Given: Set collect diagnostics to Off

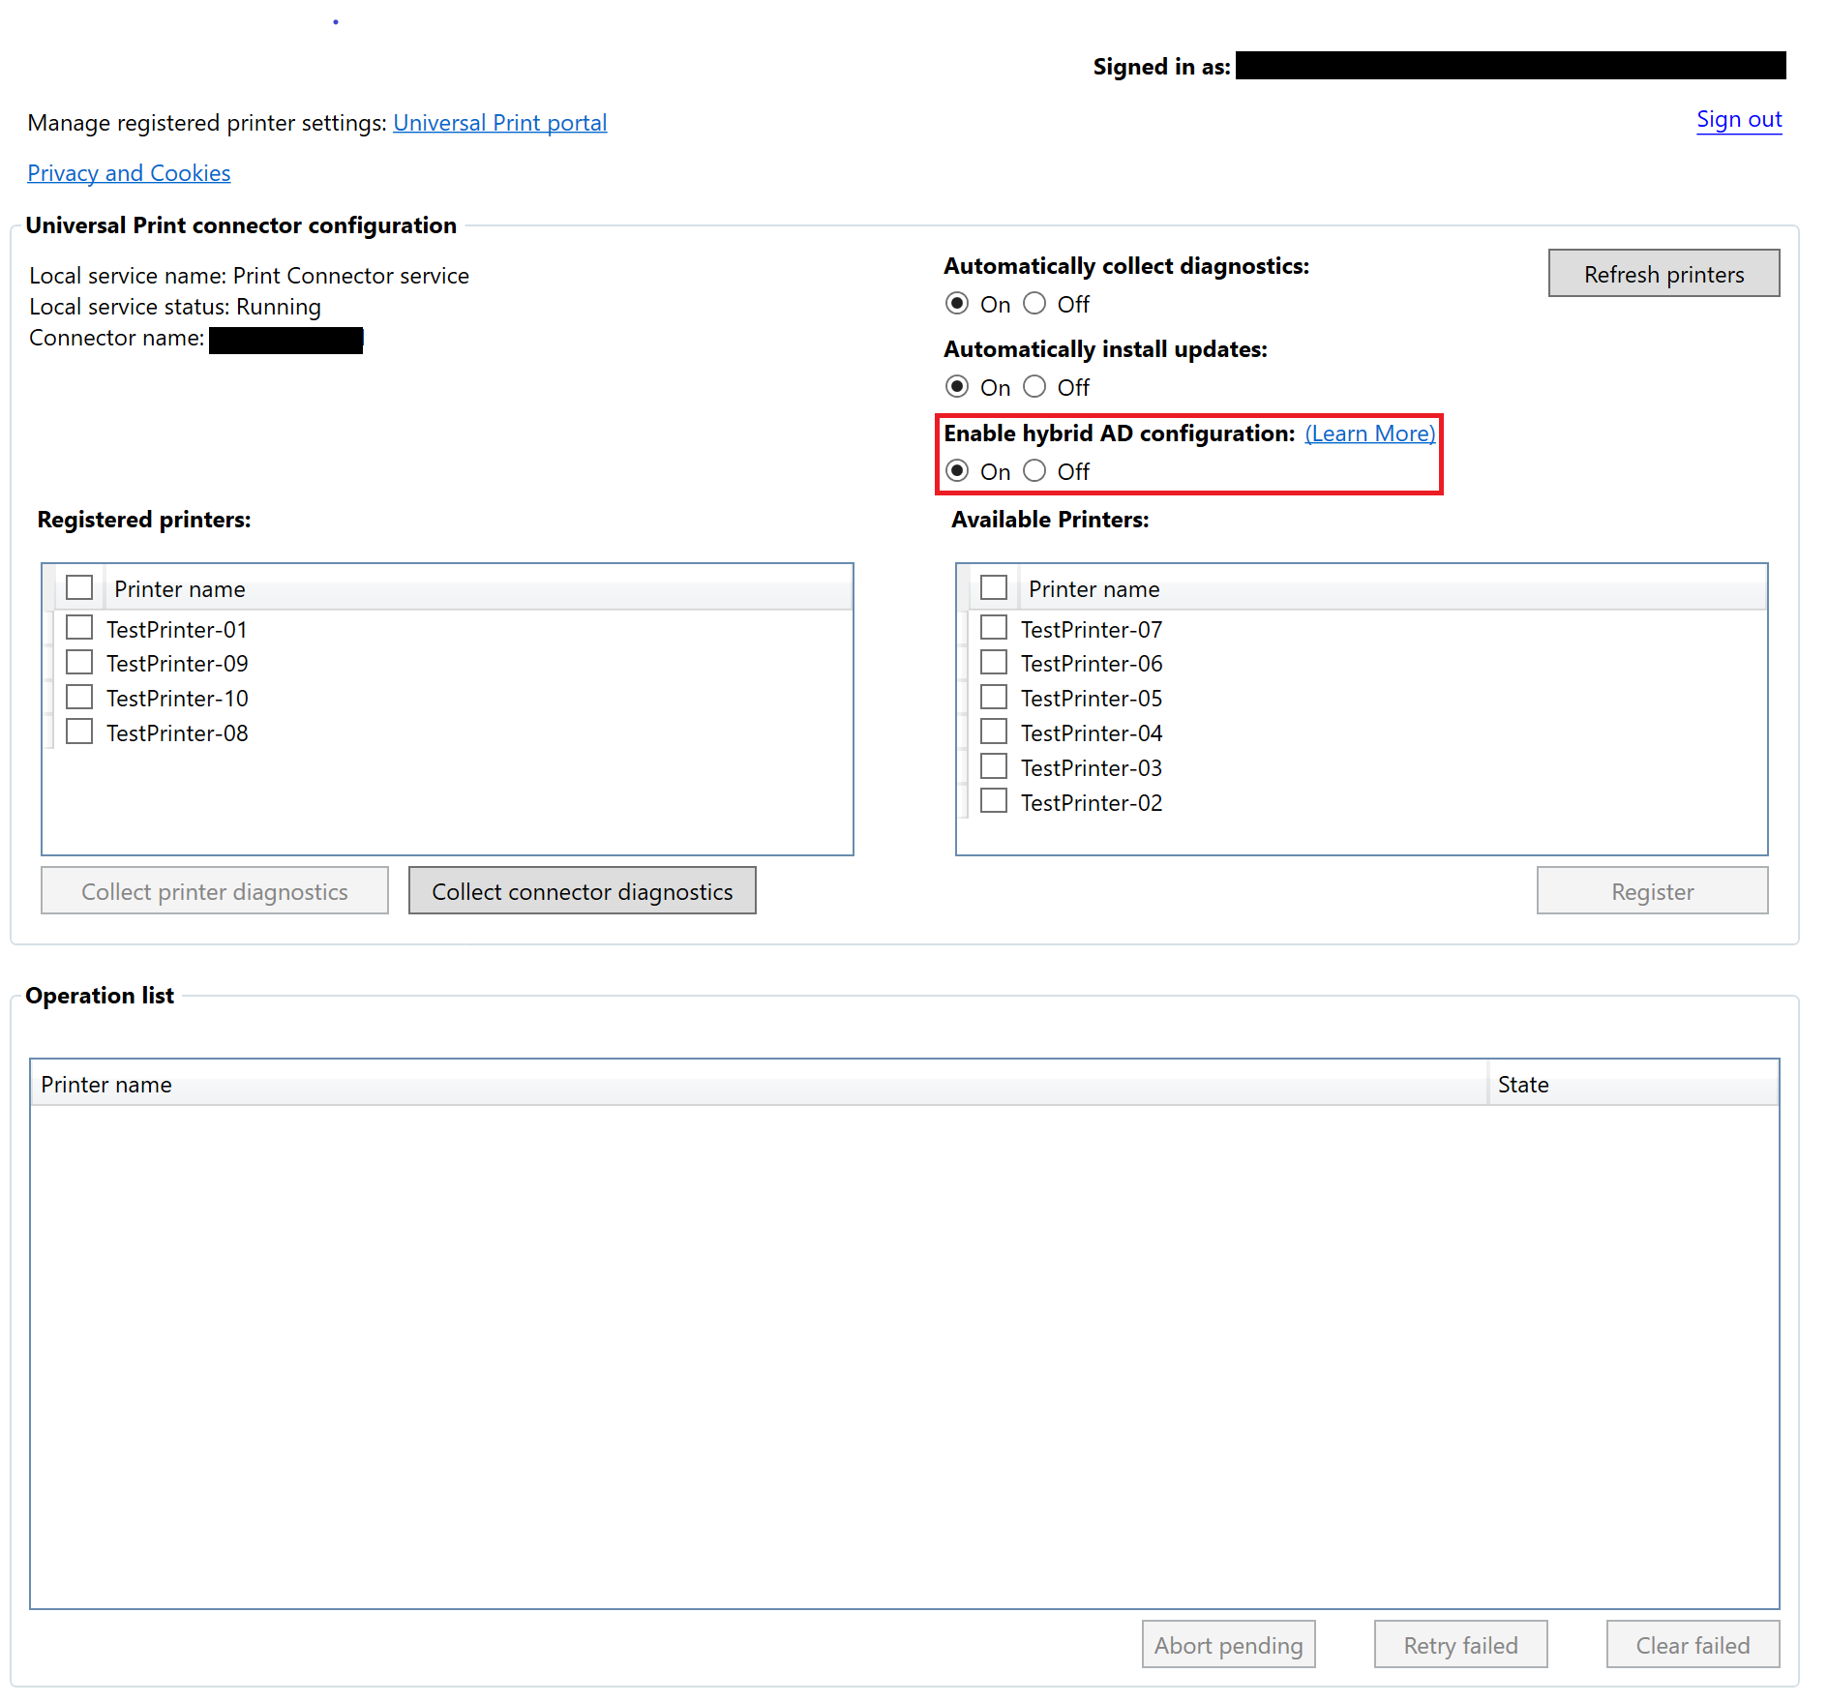Looking at the screenshot, I should point(1034,304).
